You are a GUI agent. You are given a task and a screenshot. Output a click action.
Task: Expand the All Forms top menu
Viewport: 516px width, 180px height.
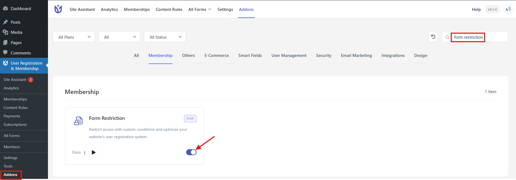click(x=200, y=9)
